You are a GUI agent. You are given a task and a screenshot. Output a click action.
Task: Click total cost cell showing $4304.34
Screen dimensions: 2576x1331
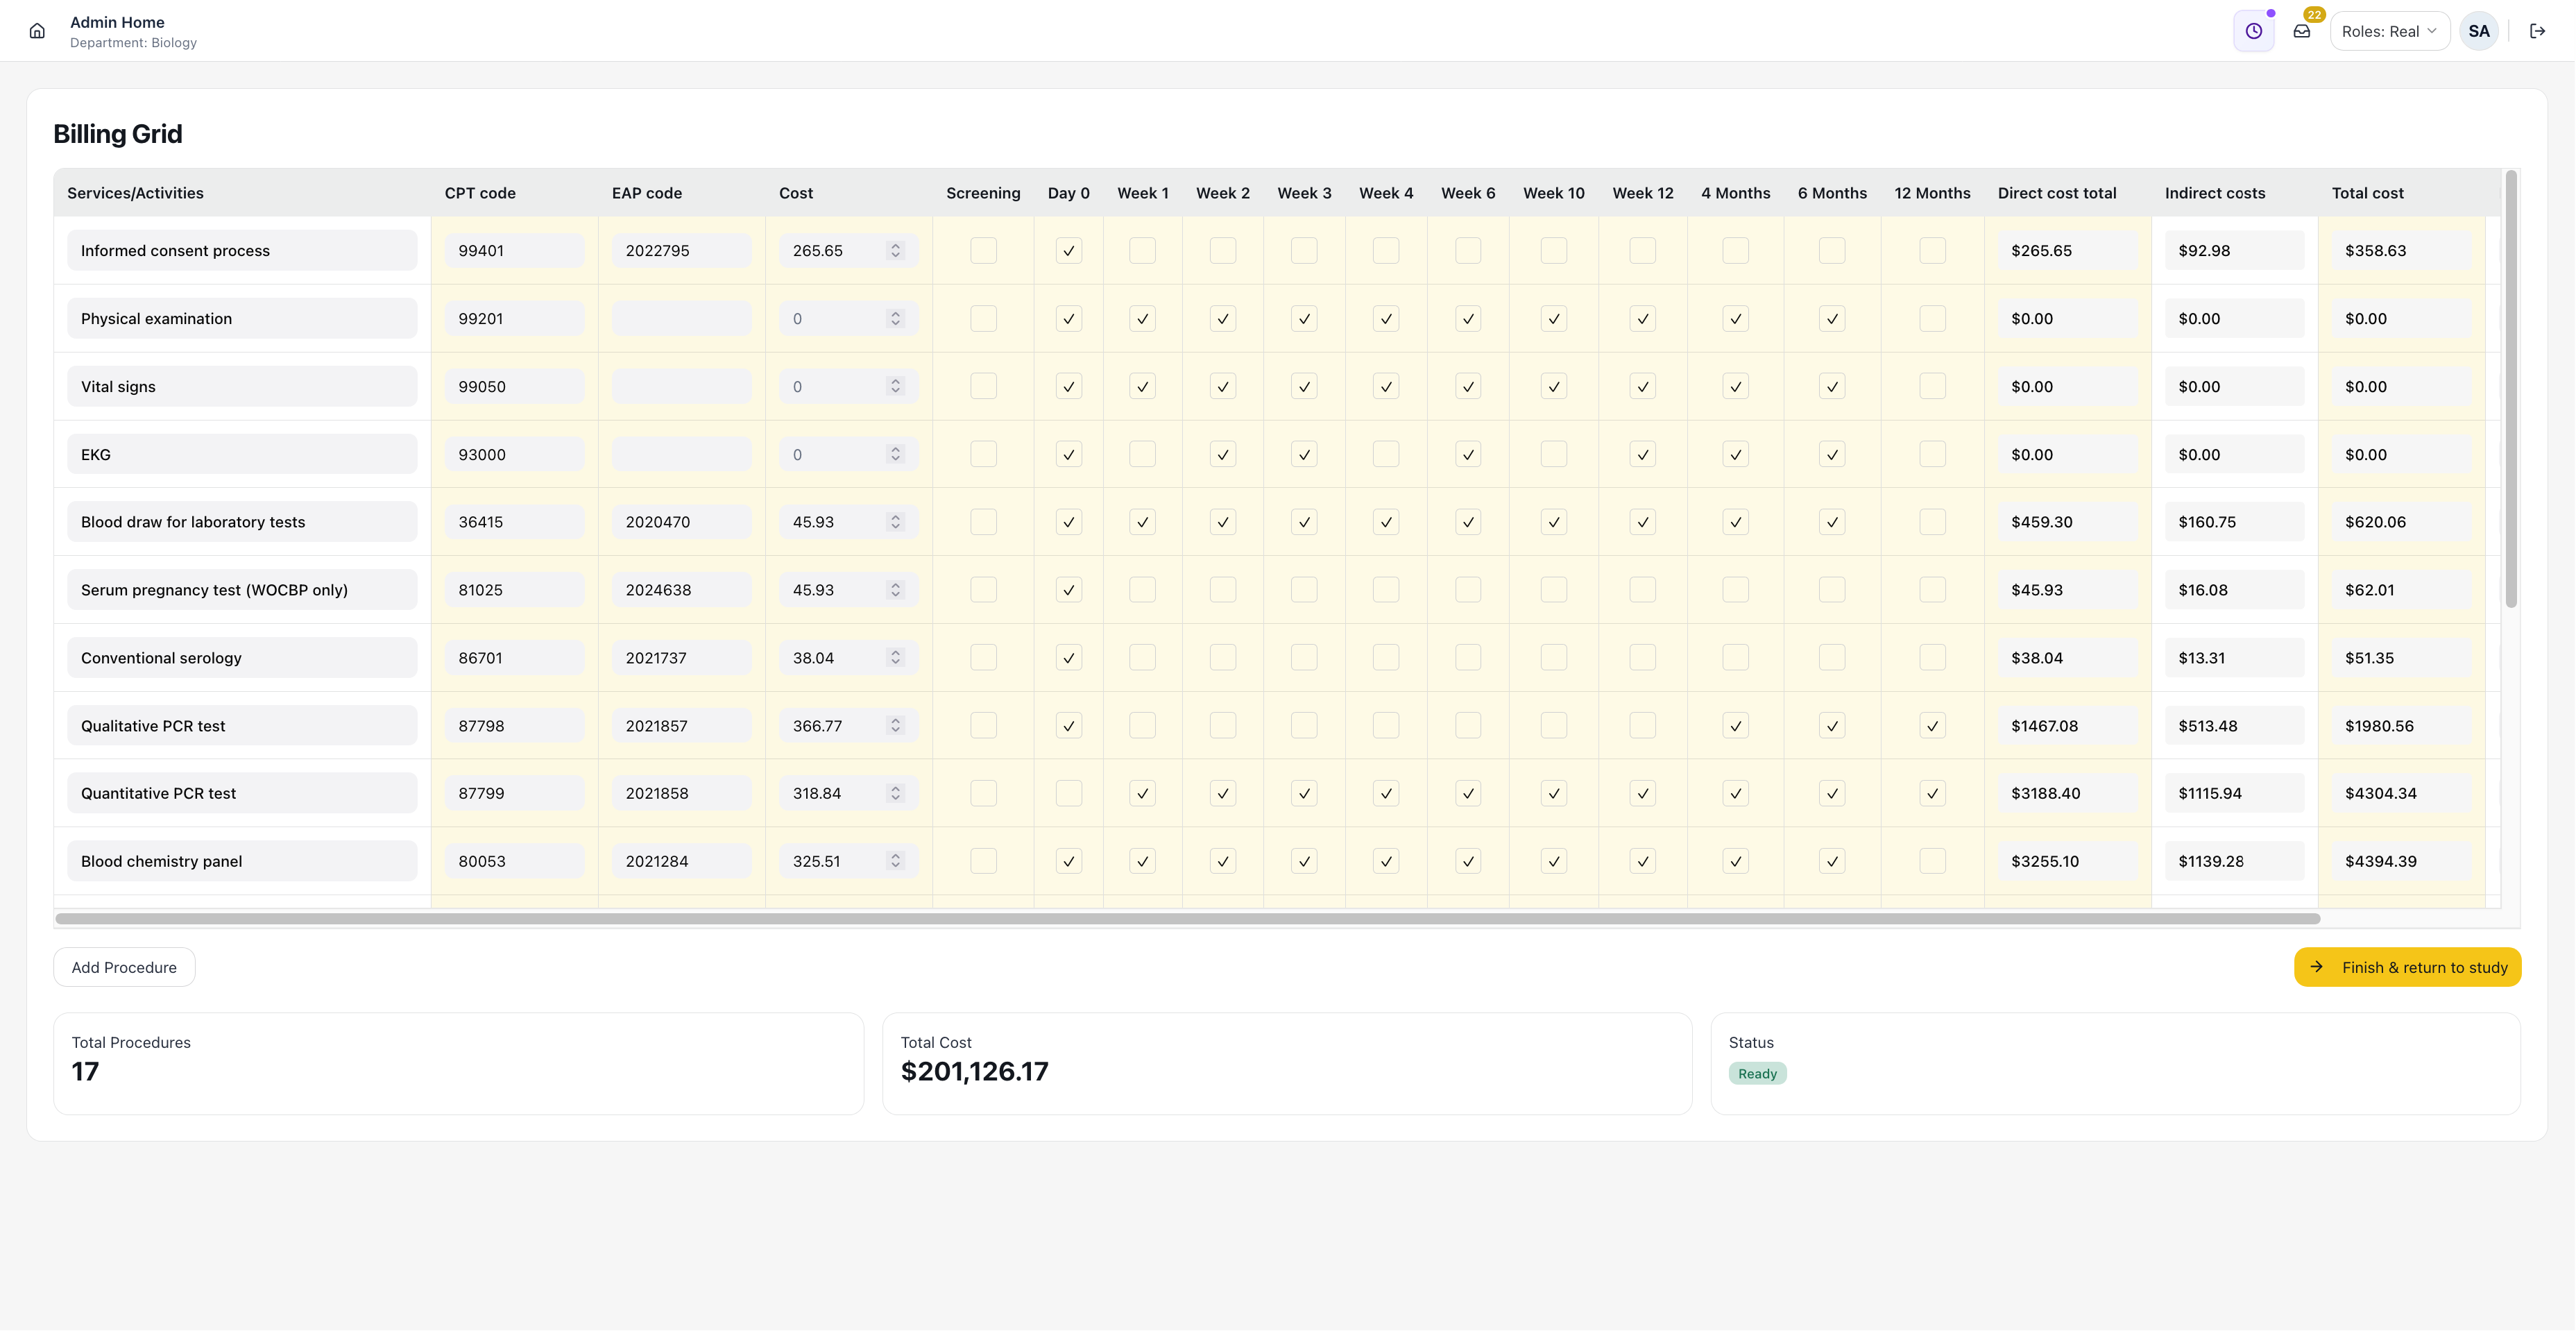click(x=2401, y=793)
